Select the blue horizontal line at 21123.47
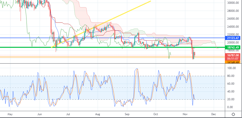 click(x=112, y=38)
